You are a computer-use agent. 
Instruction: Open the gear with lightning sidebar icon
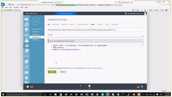tap(26, 24)
